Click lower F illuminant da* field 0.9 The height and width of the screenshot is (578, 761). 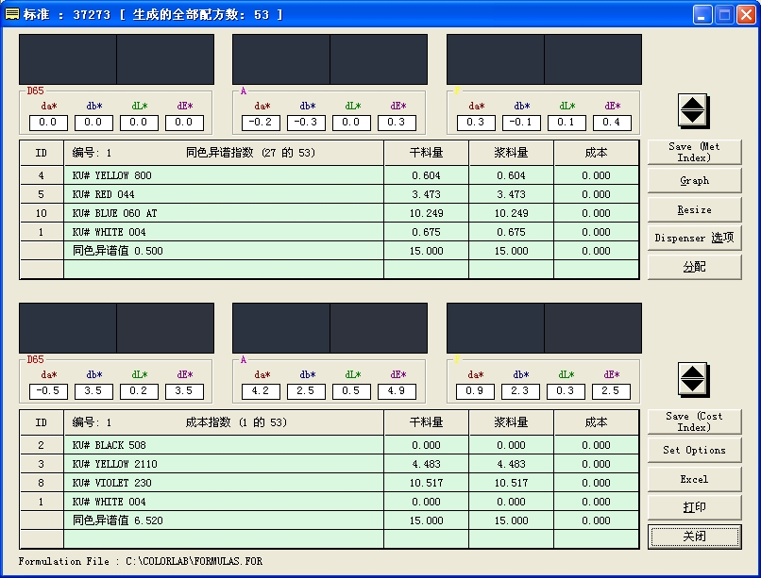(475, 391)
